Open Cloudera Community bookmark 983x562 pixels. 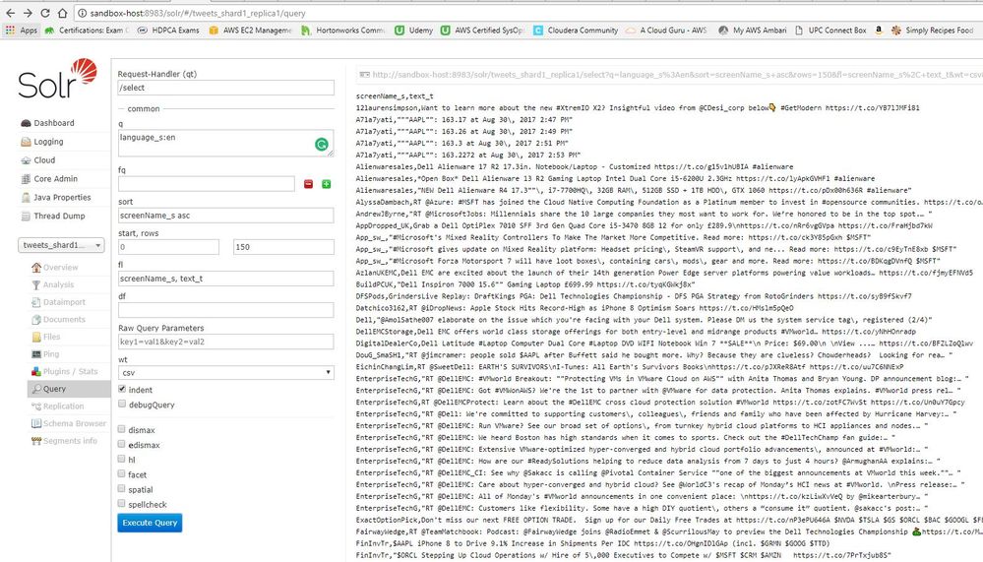click(577, 31)
